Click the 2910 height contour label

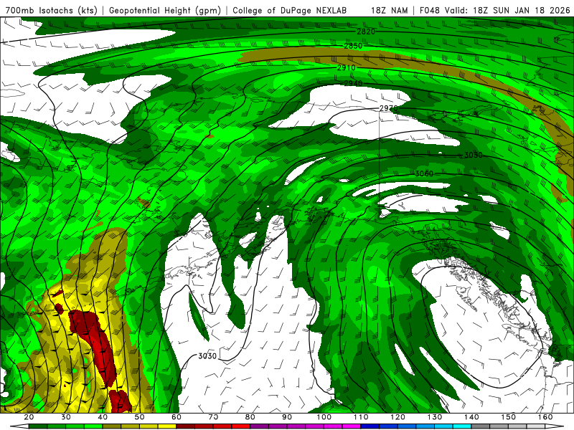point(347,68)
